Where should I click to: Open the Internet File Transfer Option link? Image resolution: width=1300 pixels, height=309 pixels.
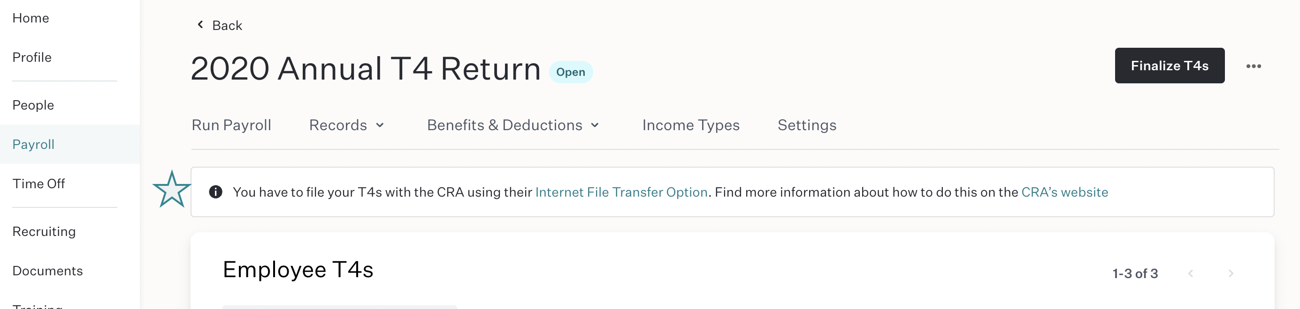[621, 192]
